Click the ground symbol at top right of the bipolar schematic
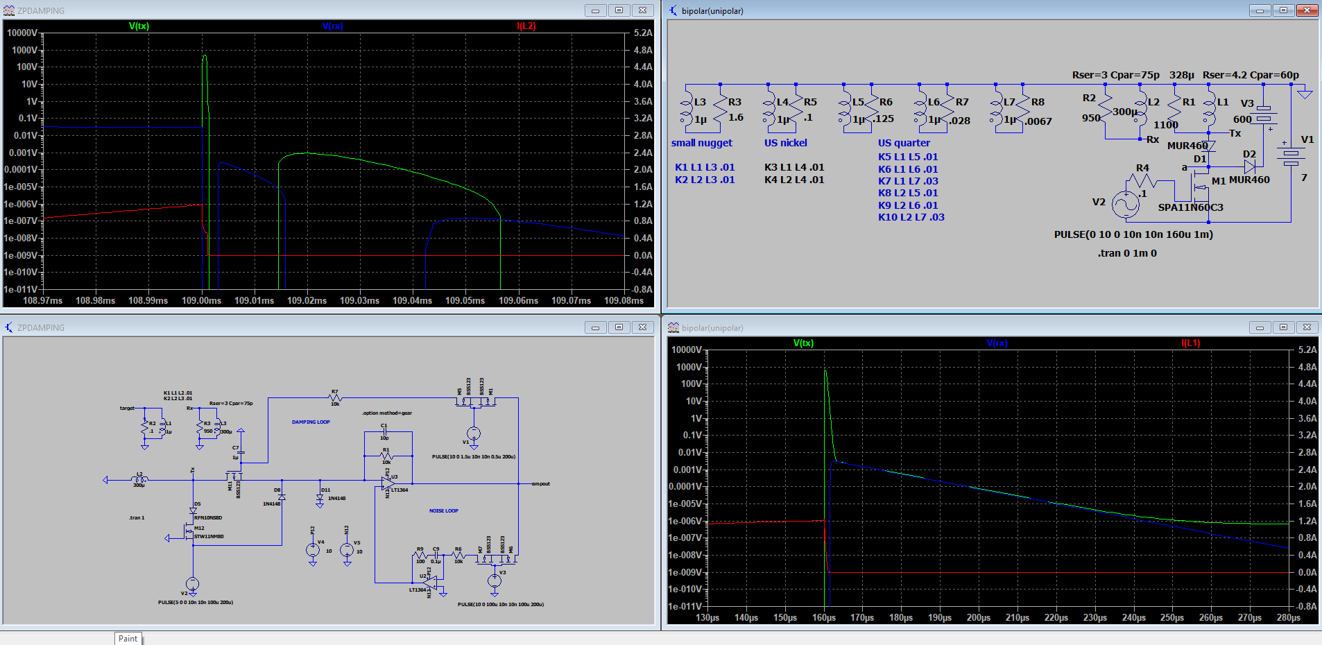 point(1305,93)
